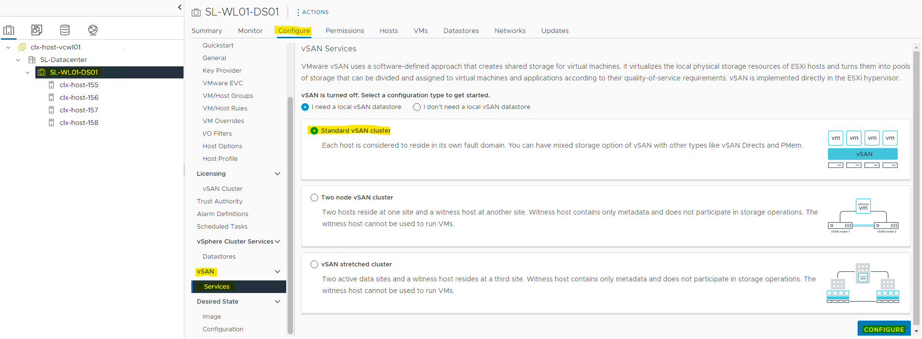Open VM/Host Rules
This screenshot has height=339, width=922.
tap(225, 108)
